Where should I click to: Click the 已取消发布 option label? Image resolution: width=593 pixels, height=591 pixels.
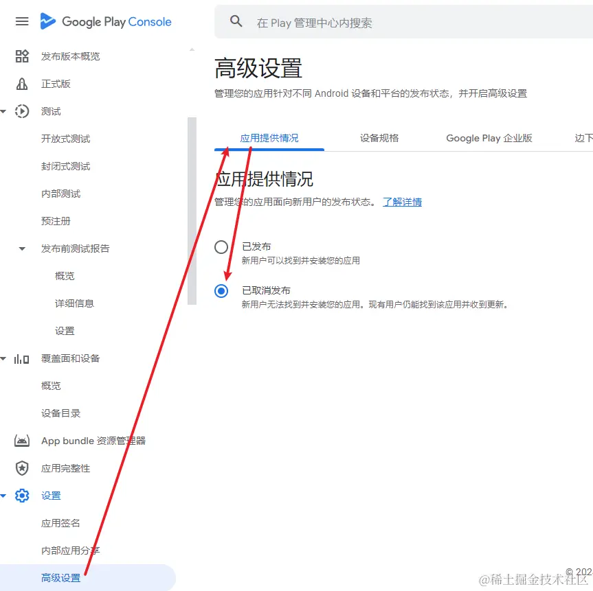coord(266,290)
